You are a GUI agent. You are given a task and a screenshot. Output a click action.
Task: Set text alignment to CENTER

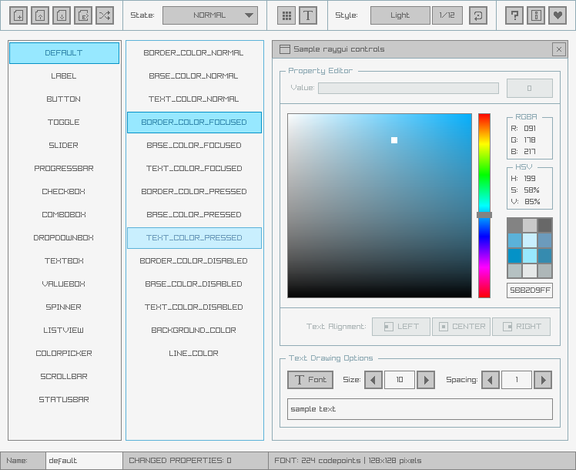point(461,327)
